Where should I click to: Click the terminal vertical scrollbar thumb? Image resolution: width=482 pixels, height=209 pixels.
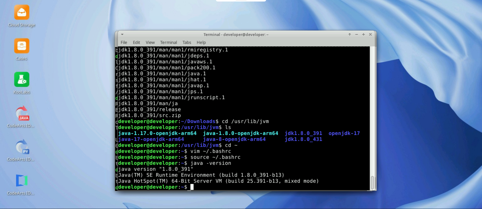(x=372, y=183)
